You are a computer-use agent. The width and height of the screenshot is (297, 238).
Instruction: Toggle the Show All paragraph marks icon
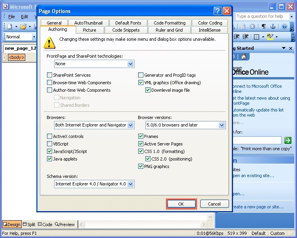click(263, 26)
